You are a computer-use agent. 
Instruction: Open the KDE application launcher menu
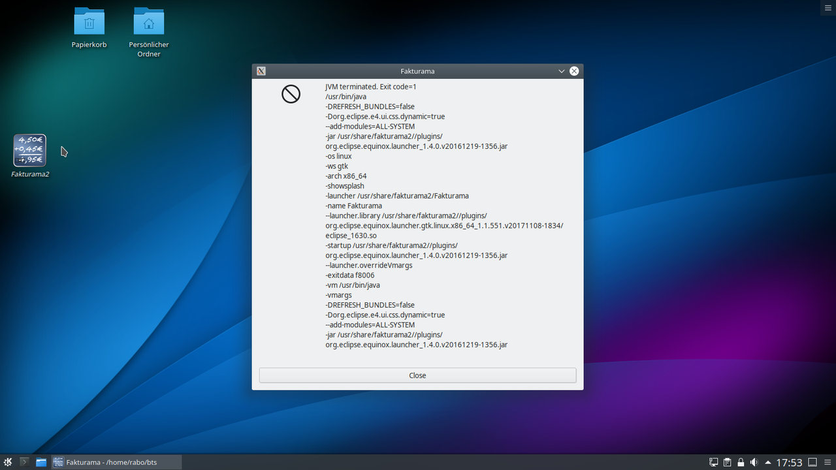[x=8, y=462]
